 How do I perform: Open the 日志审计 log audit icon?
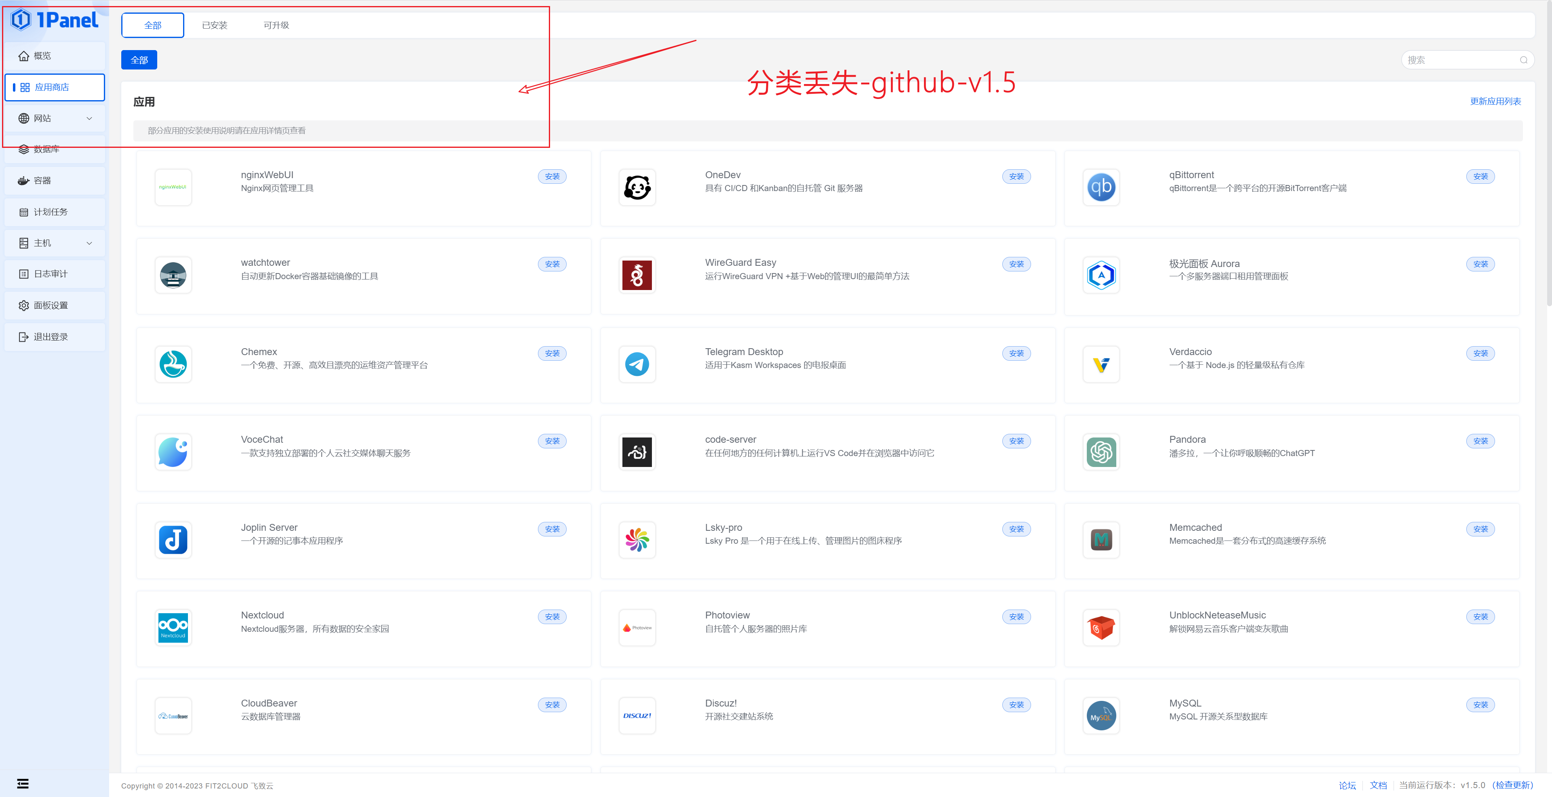tap(24, 273)
